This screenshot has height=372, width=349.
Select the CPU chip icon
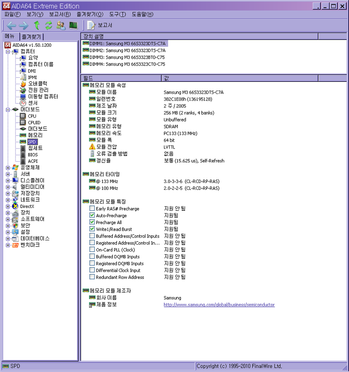click(x=23, y=116)
